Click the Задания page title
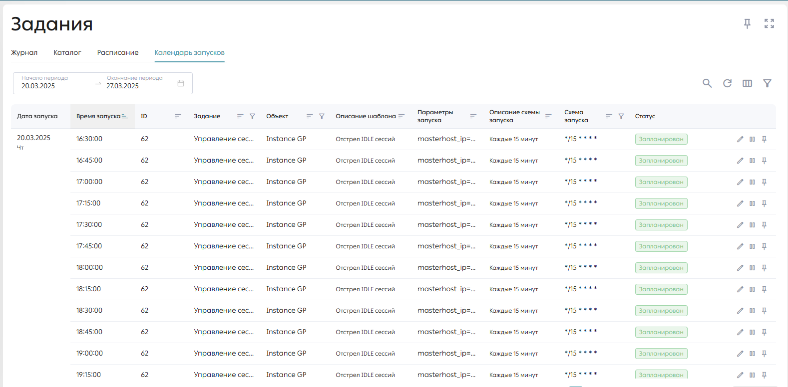Viewport: 788px width, 387px height. [52, 24]
